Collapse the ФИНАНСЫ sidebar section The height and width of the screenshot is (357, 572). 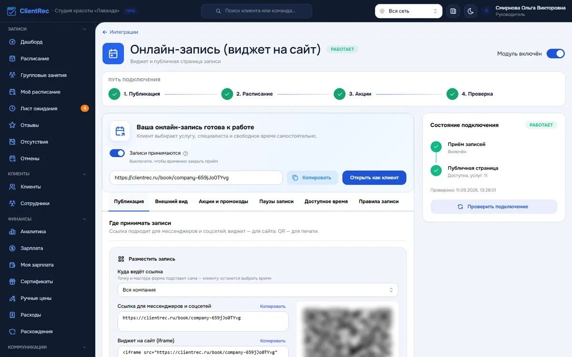84,219
